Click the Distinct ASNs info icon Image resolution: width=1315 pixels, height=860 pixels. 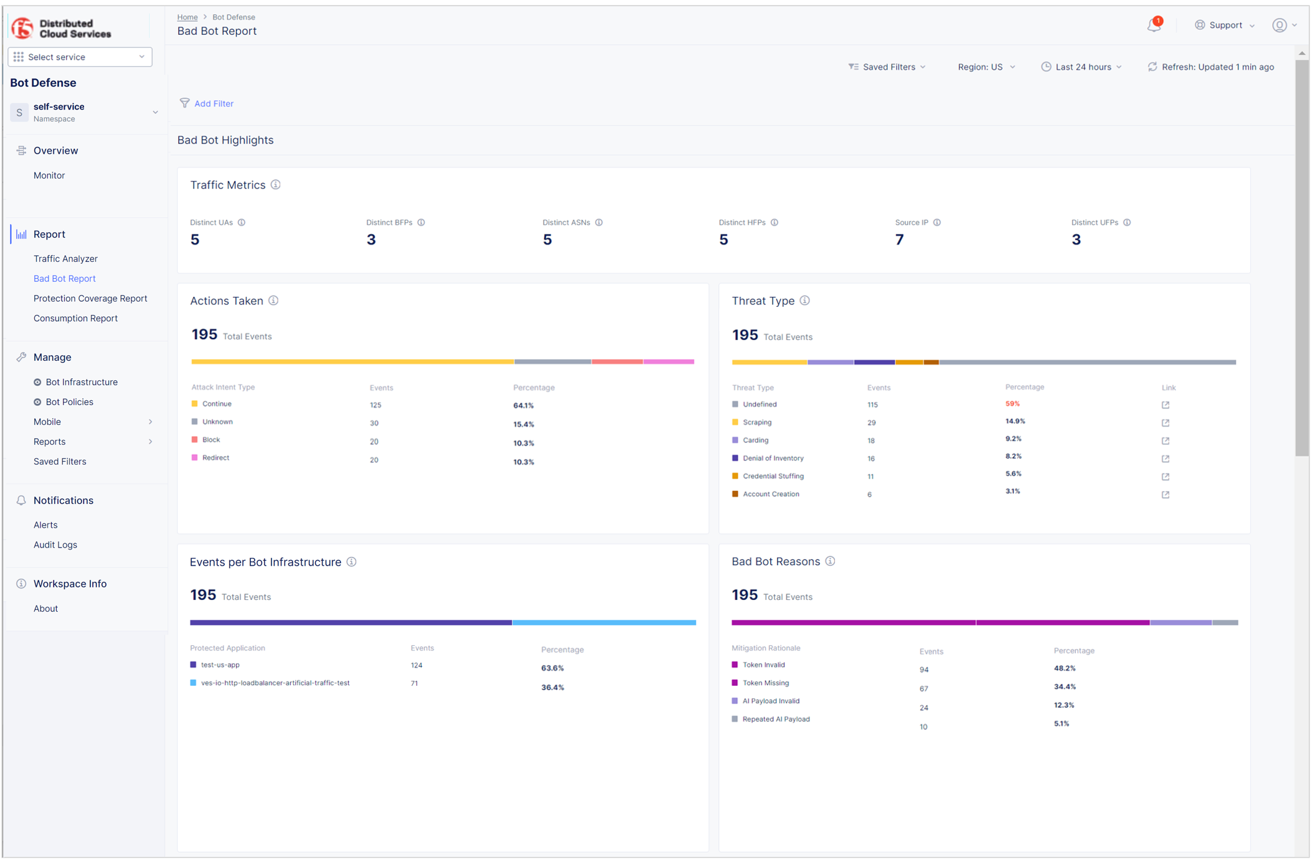(599, 222)
